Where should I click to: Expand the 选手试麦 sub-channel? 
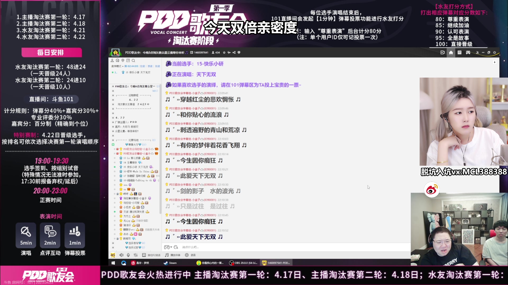coord(135,248)
